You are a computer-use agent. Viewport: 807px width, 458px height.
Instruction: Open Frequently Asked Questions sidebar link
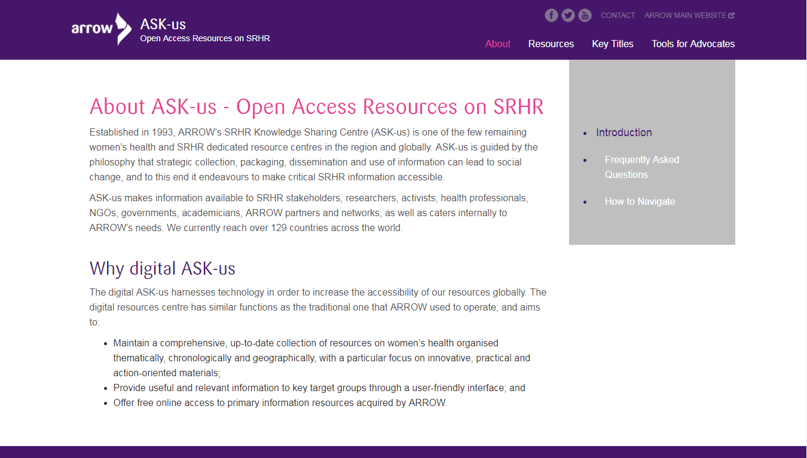click(641, 167)
